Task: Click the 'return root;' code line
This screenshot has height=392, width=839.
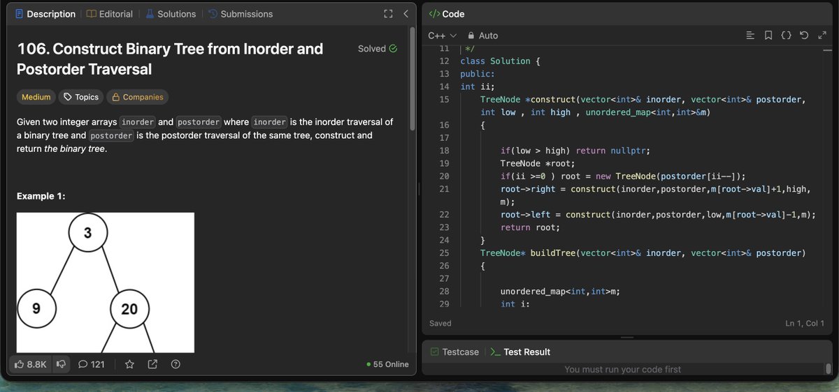Action: click(530, 227)
